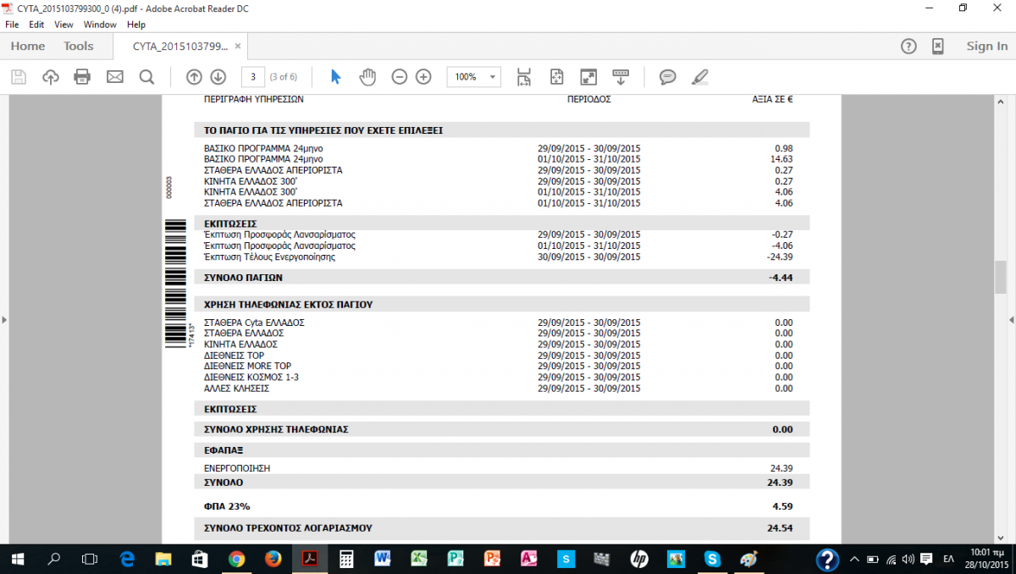Click the zoom in plus icon
The image size is (1016, 574).
(x=423, y=77)
